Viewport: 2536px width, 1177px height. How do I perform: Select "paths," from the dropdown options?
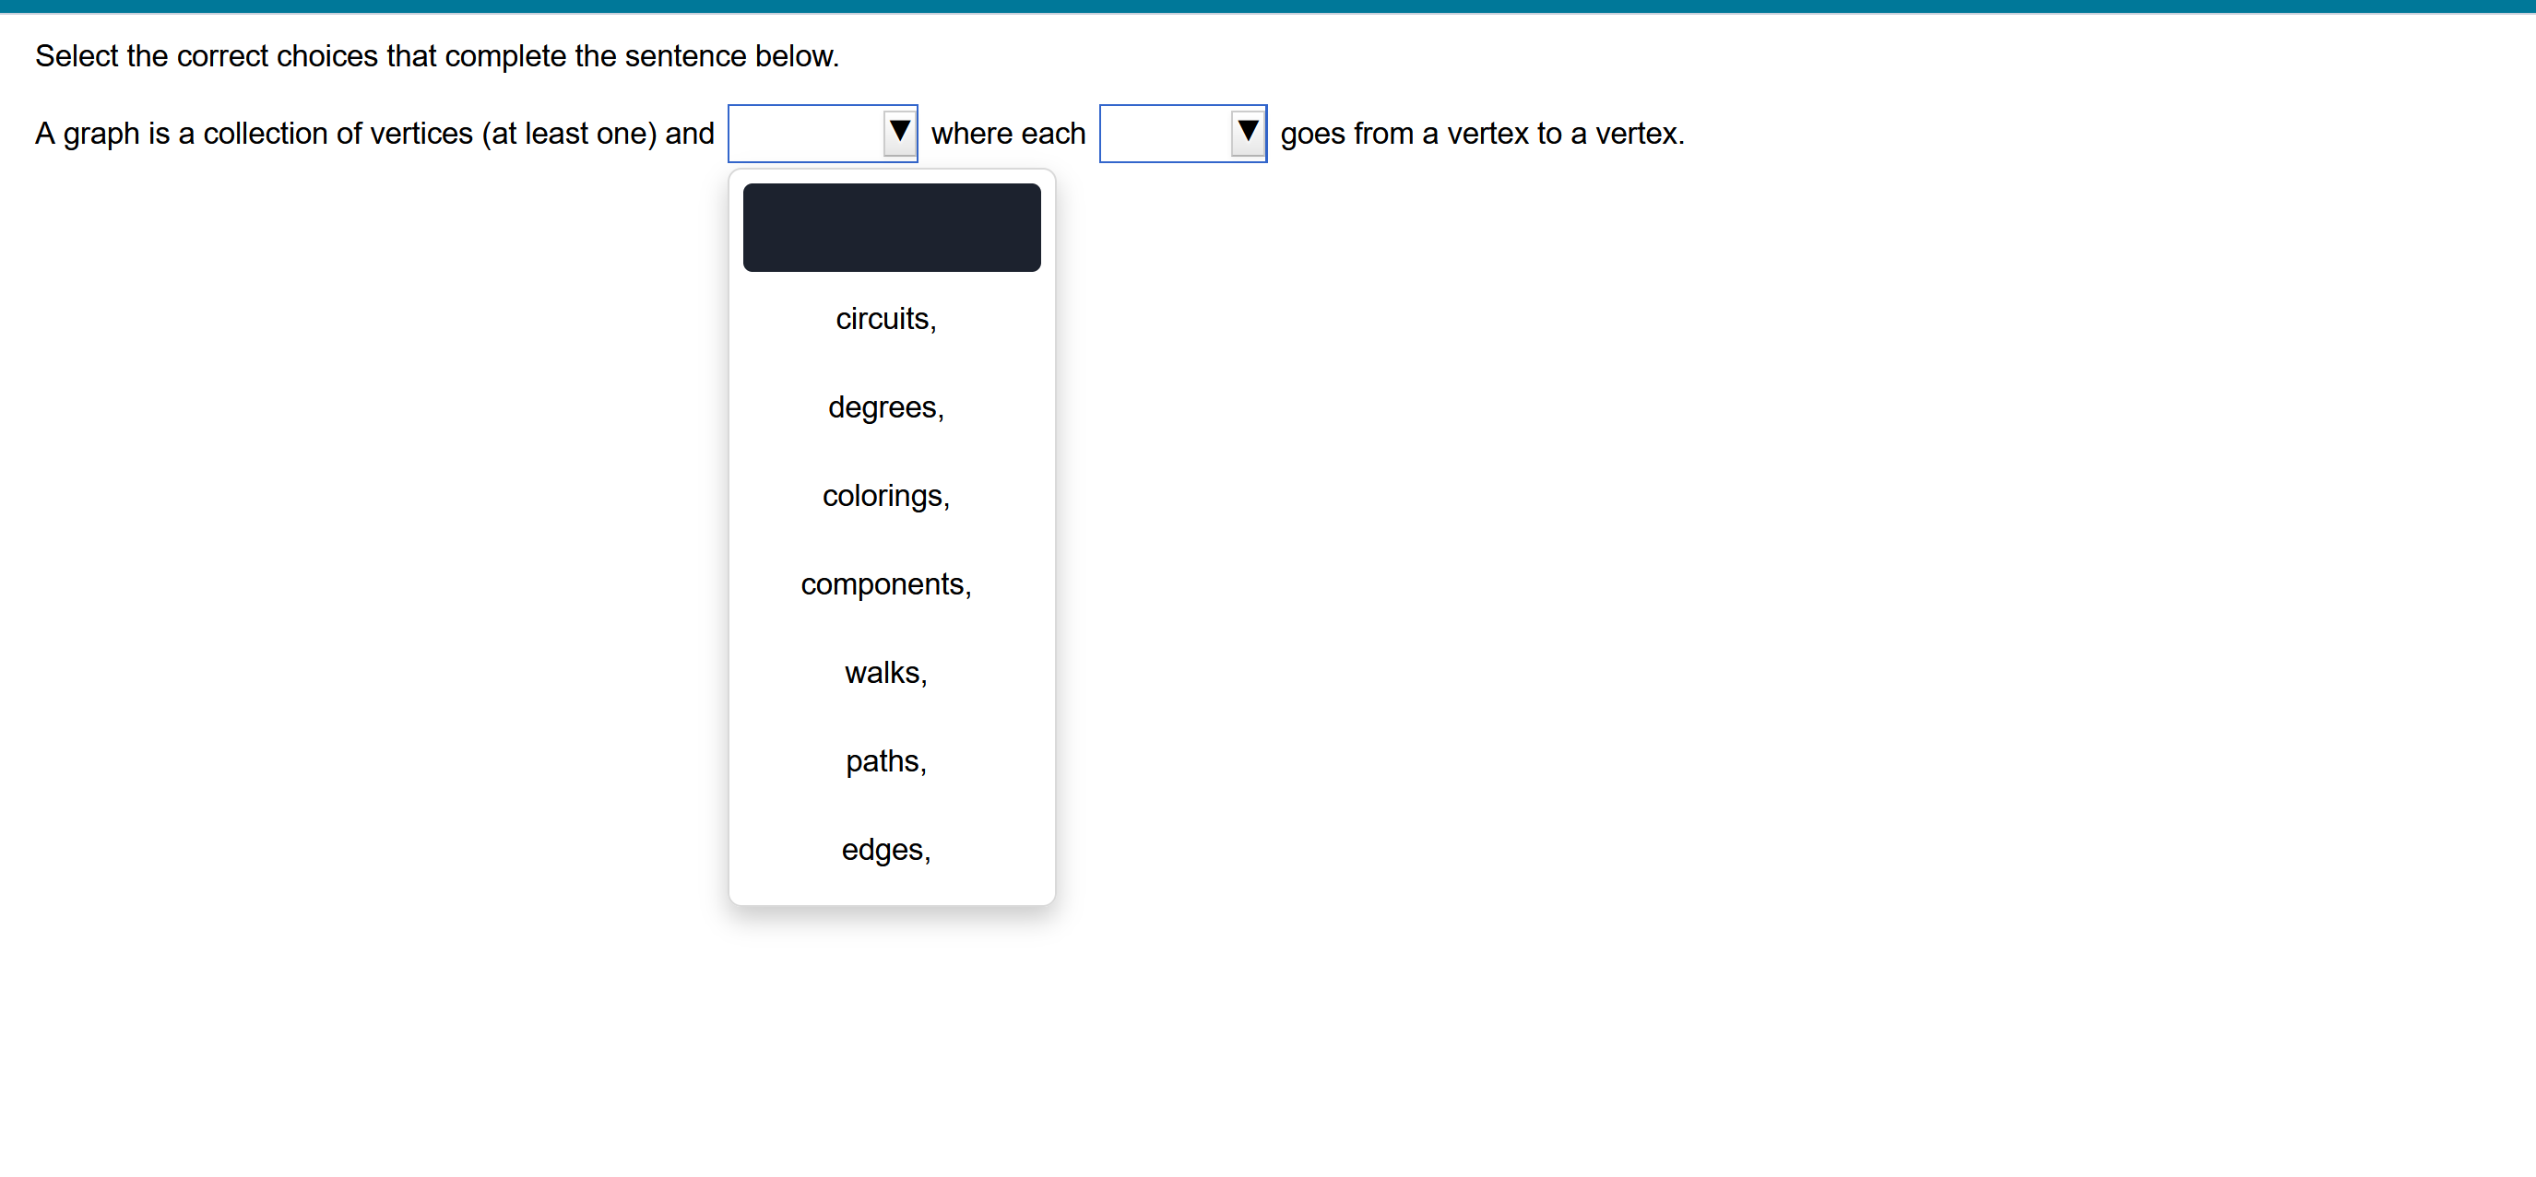pyautogui.click(x=885, y=760)
